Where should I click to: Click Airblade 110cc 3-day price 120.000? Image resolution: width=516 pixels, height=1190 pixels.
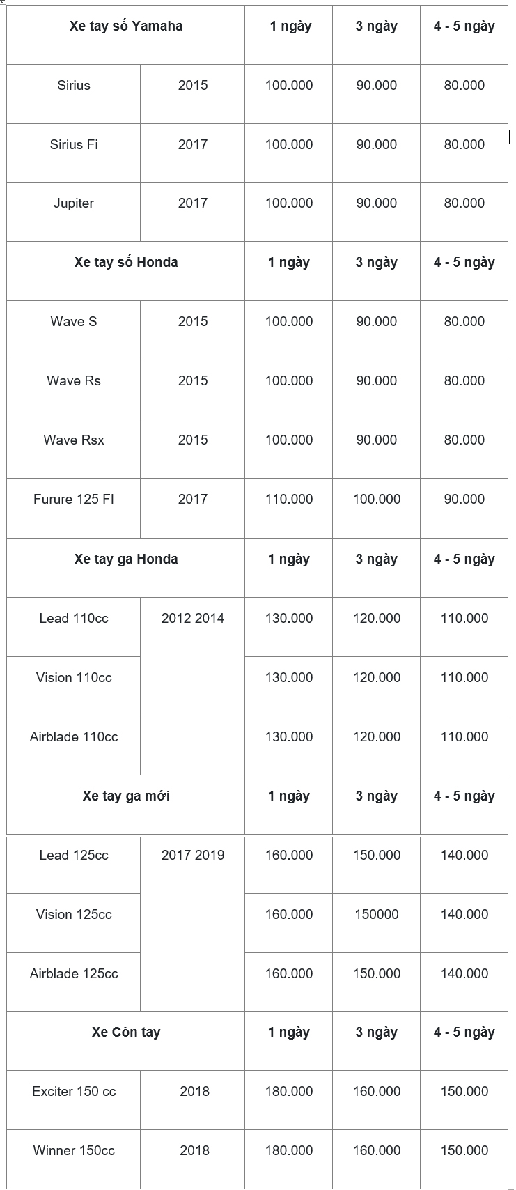[x=376, y=745]
